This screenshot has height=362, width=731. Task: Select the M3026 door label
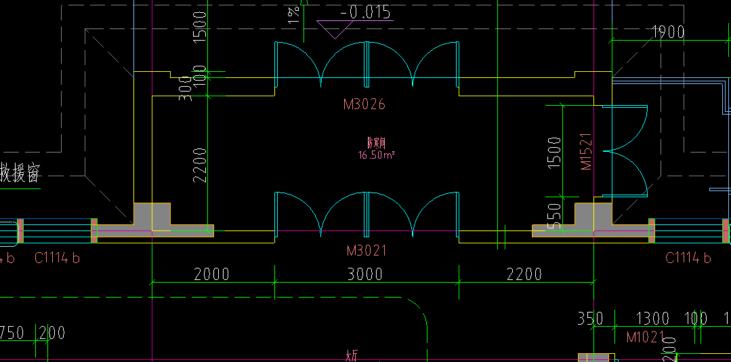point(364,104)
